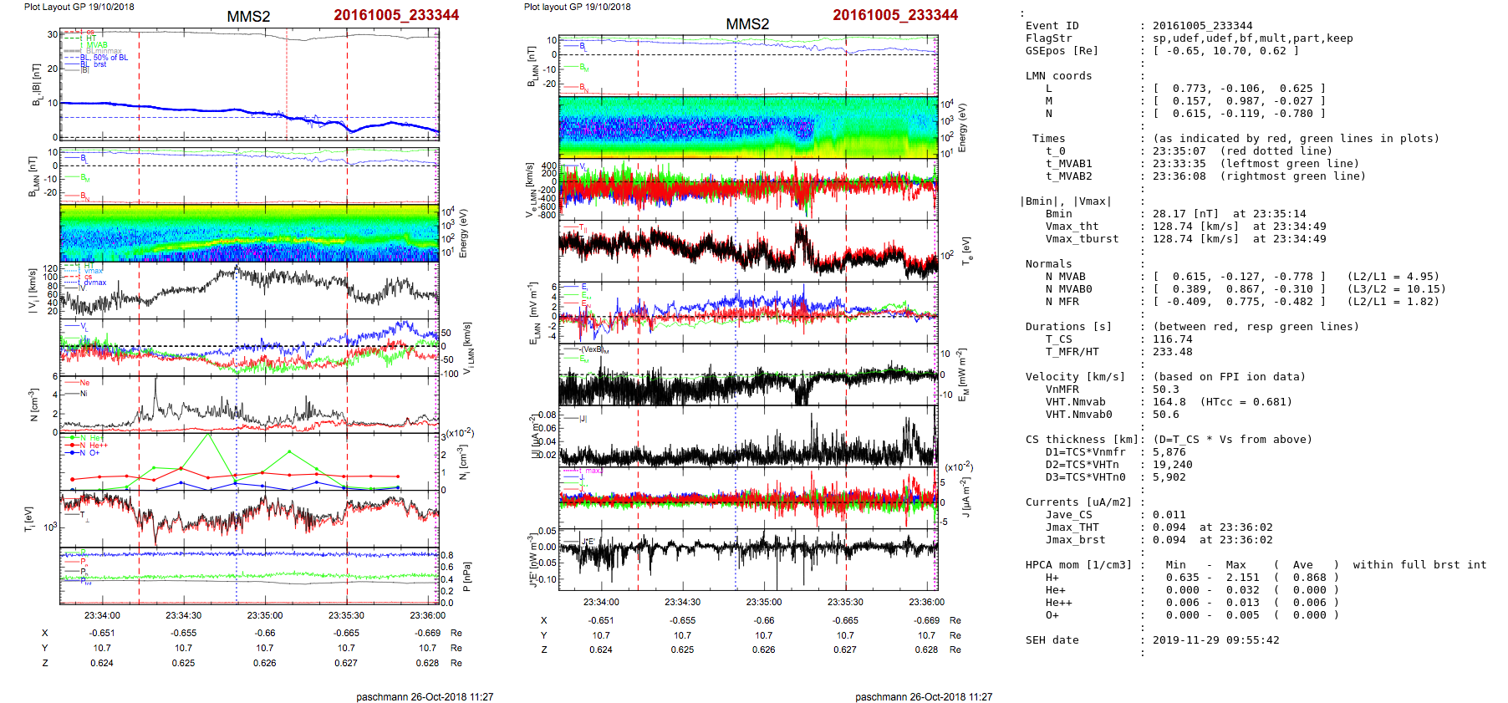Click the 'paschmann 26-Oct-2018 11:27' footer under the left plot

pyautogui.click(x=425, y=696)
